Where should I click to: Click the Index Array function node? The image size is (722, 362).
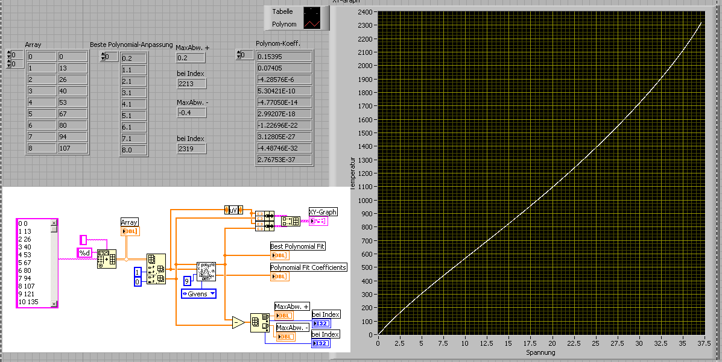(156, 269)
